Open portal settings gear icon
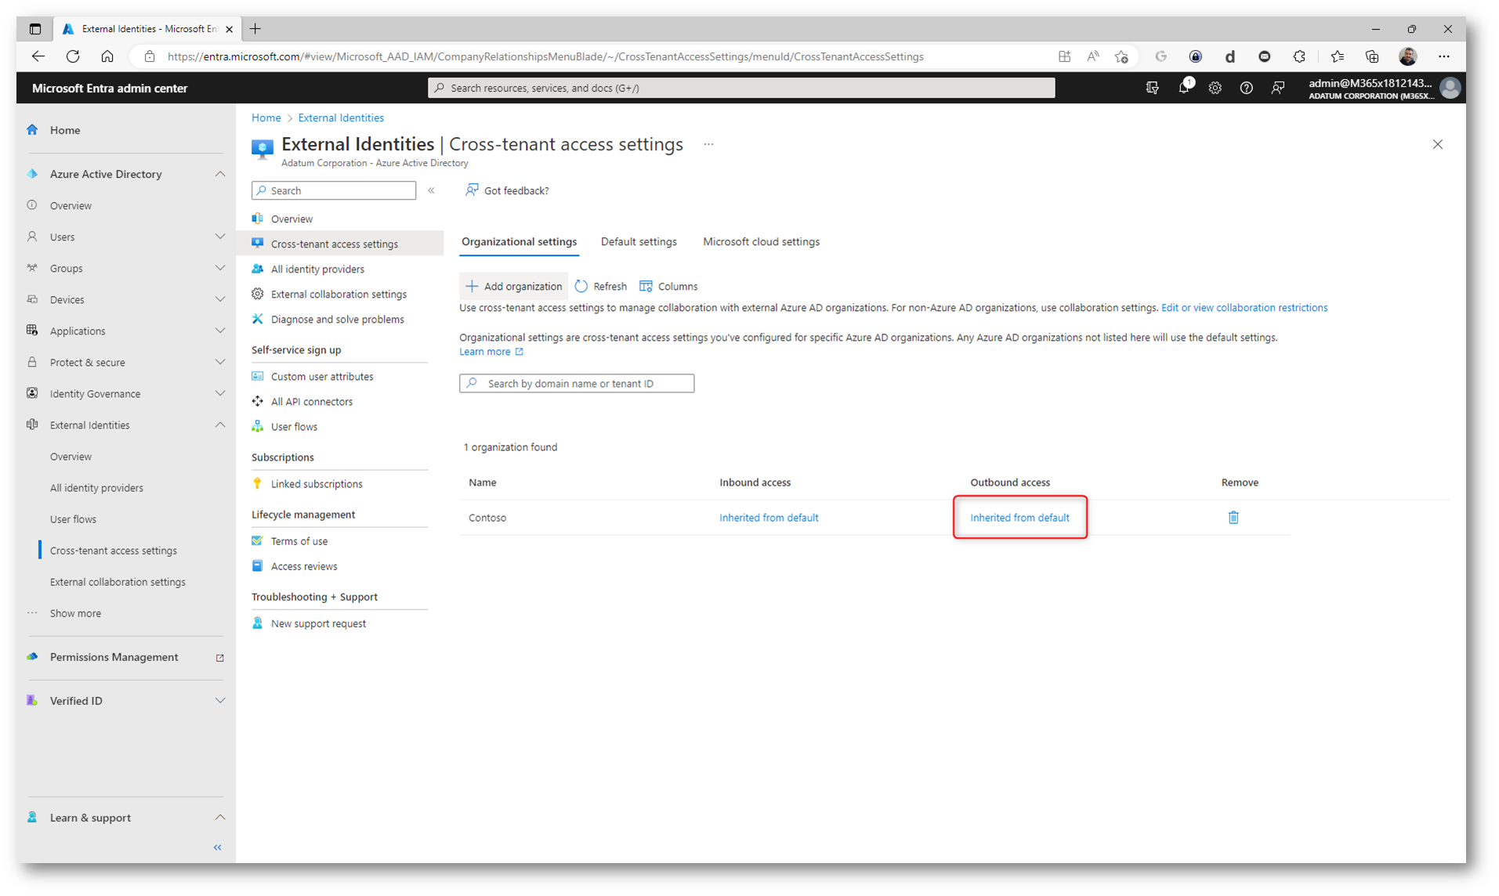This screenshot has width=1499, height=896. [x=1215, y=88]
